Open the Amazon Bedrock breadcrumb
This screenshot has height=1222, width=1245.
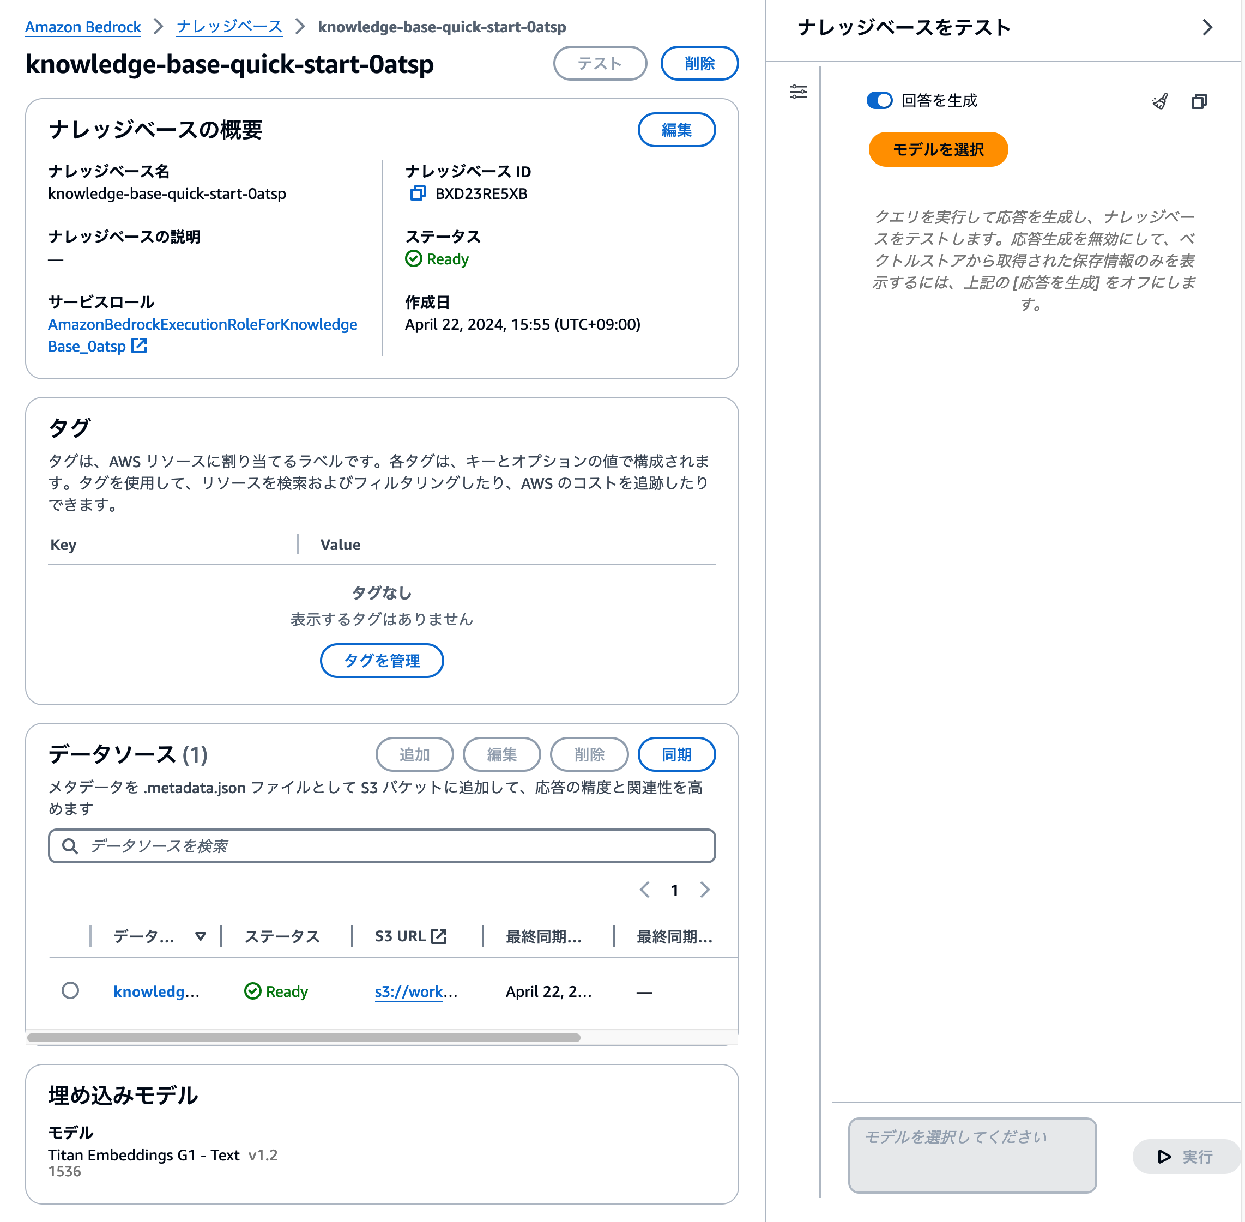83,27
